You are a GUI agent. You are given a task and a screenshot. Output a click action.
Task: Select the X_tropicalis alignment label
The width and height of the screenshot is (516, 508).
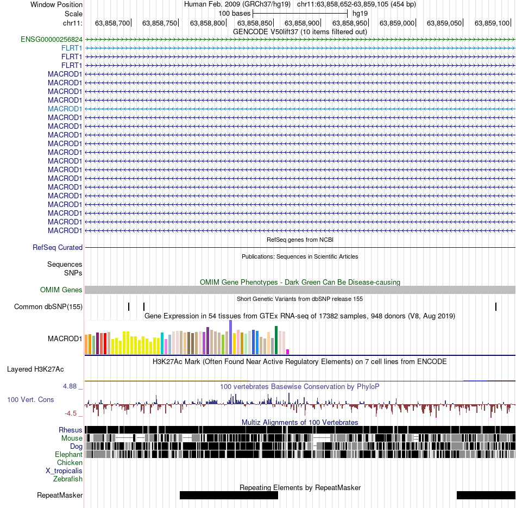click(64, 471)
